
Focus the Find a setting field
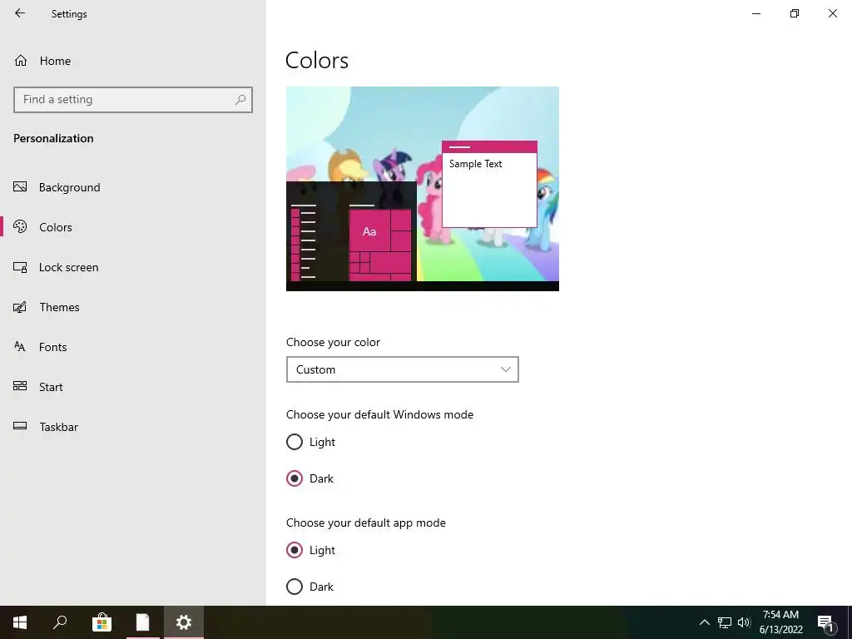tap(133, 100)
